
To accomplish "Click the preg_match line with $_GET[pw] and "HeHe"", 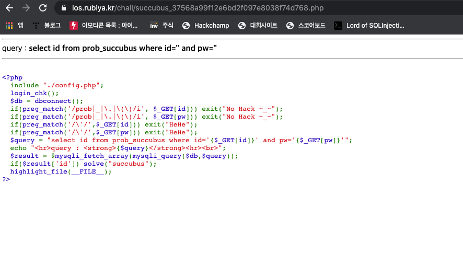I will click(x=103, y=132).
